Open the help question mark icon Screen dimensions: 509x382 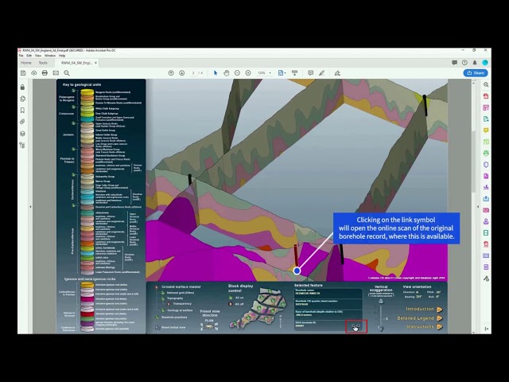click(x=464, y=63)
